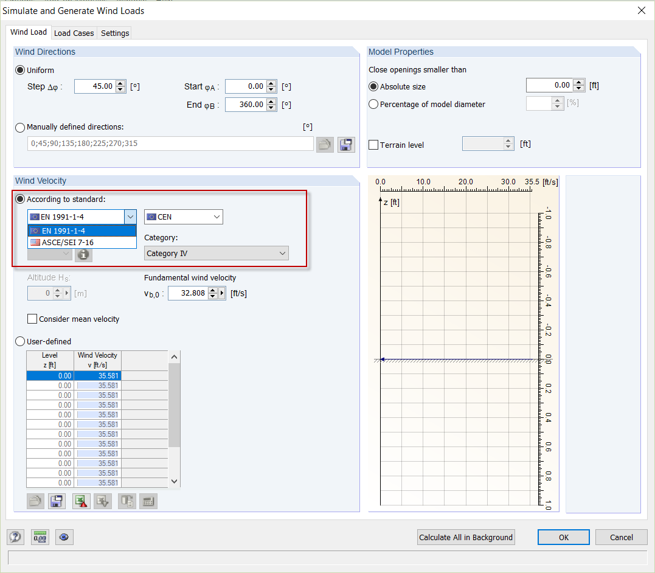This screenshot has height=573, width=655.
Task: Check Consider mean velocity
Action: click(32, 319)
